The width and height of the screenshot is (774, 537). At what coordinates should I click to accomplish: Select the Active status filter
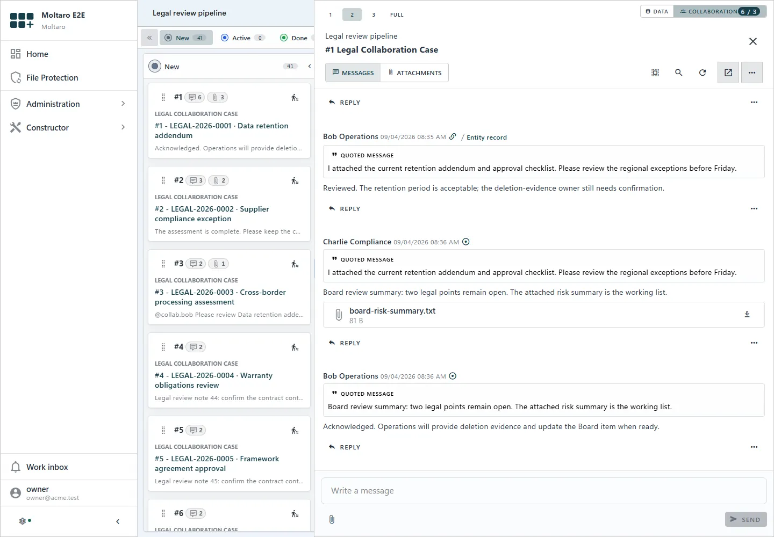[x=243, y=38]
